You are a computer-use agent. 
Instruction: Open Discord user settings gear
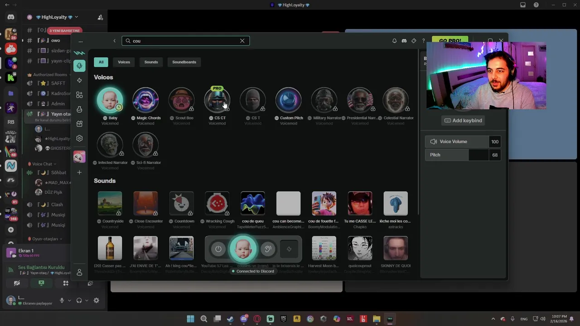point(96,300)
